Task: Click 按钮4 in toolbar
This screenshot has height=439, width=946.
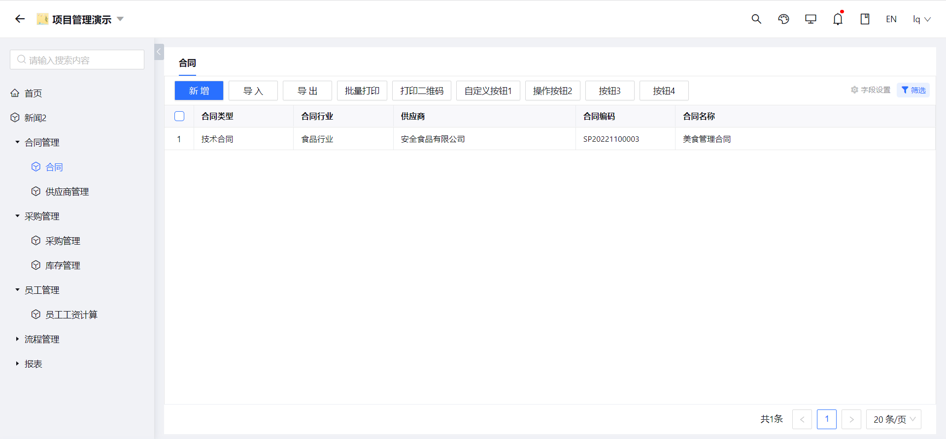Action: pyautogui.click(x=664, y=91)
